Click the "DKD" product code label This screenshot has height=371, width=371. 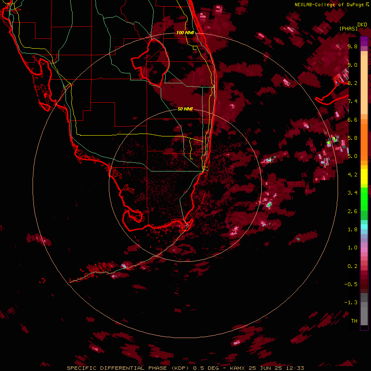point(362,25)
